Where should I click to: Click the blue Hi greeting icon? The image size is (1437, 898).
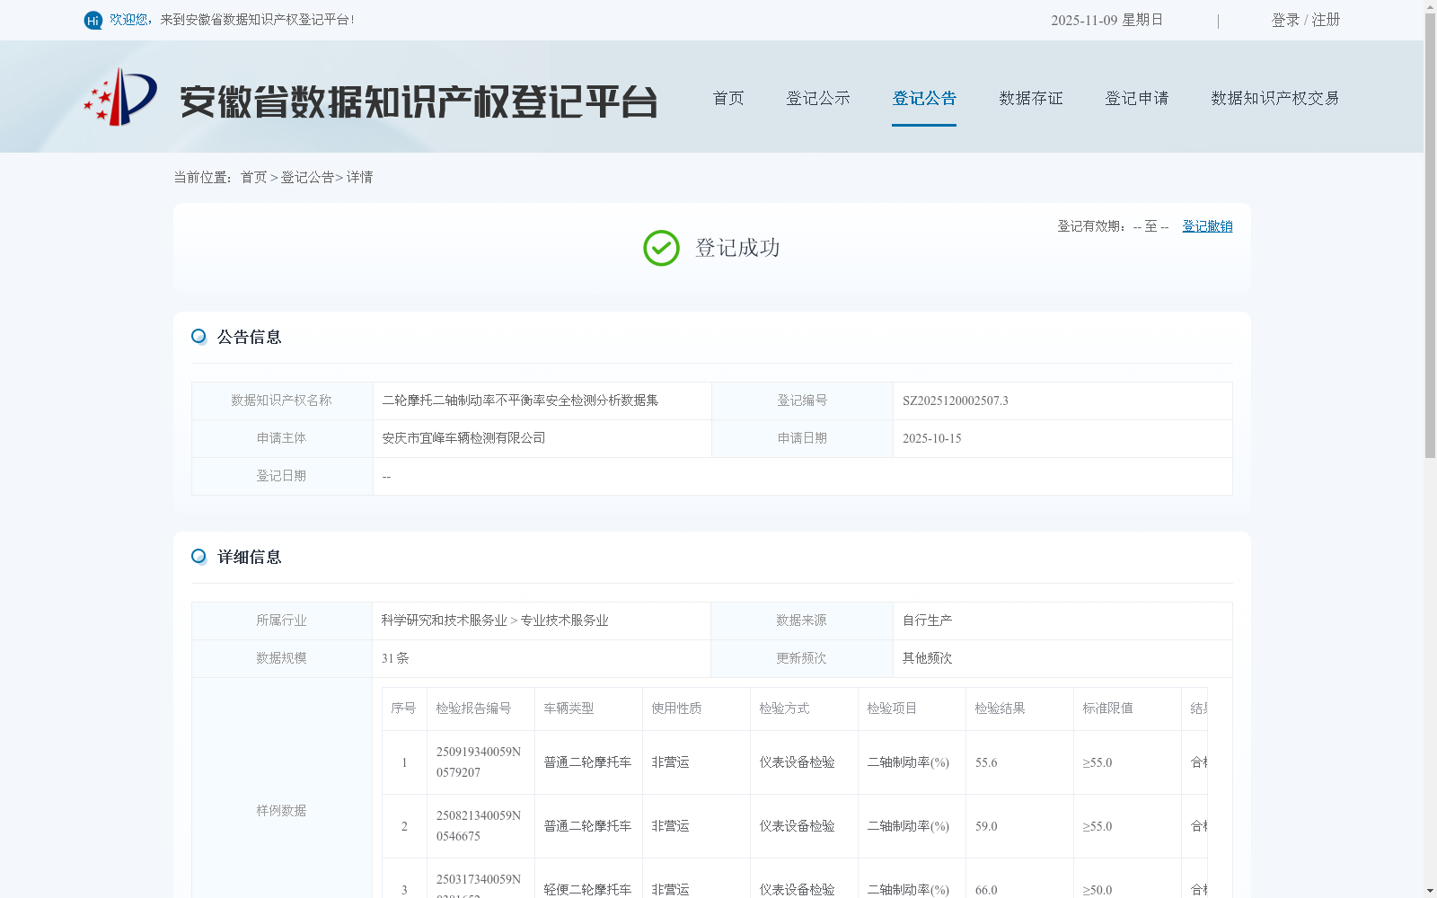93,20
